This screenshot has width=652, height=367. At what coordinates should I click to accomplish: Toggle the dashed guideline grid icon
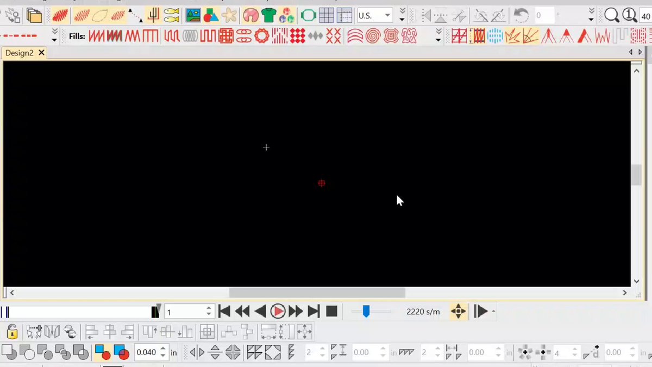click(344, 15)
